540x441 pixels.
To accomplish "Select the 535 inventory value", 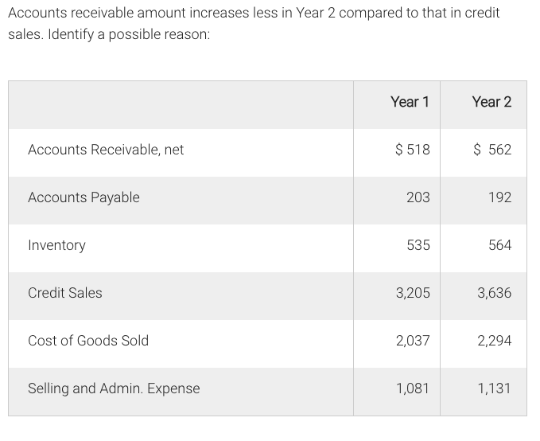I will pos(418,245).
